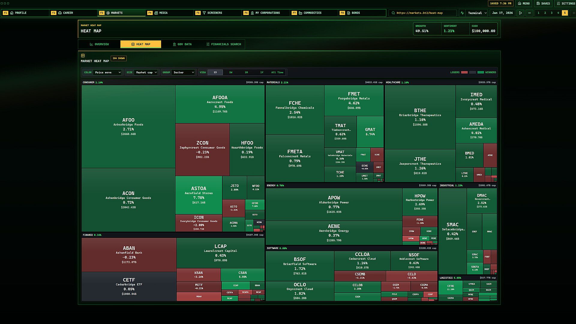Open the Settings button

tap(566, 4)
